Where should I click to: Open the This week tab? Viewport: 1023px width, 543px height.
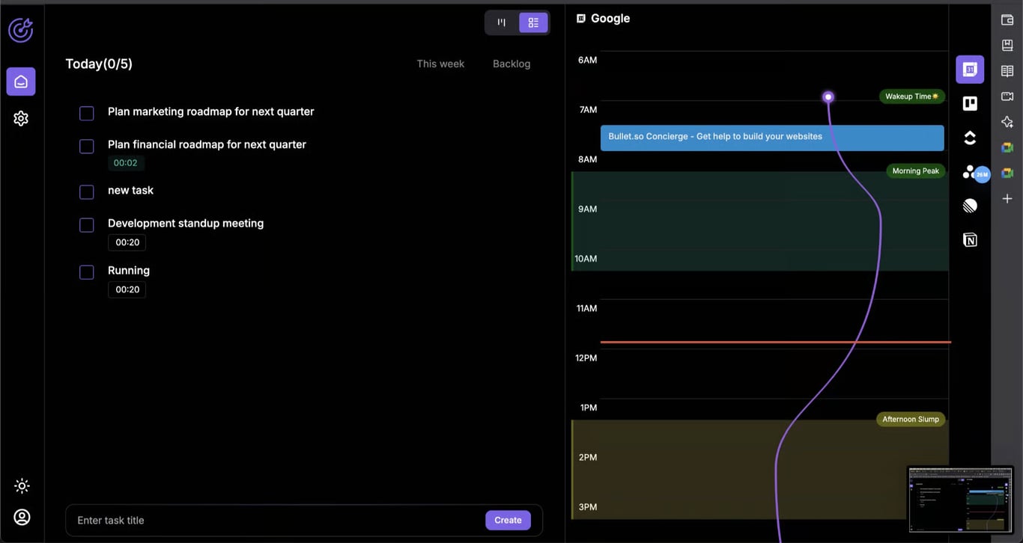[440, 64]
